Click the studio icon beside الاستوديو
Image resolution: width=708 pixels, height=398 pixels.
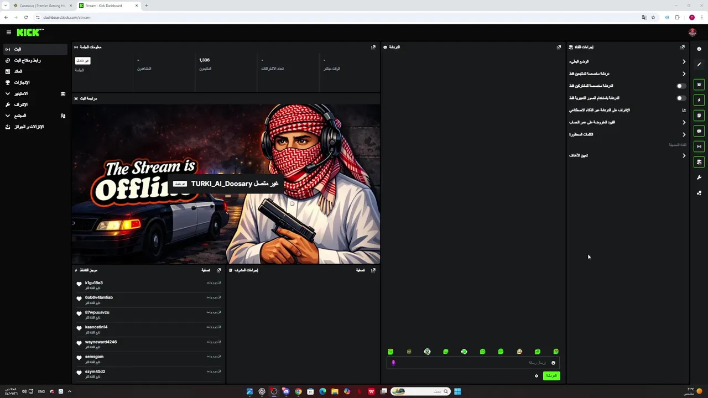point(63,93)
